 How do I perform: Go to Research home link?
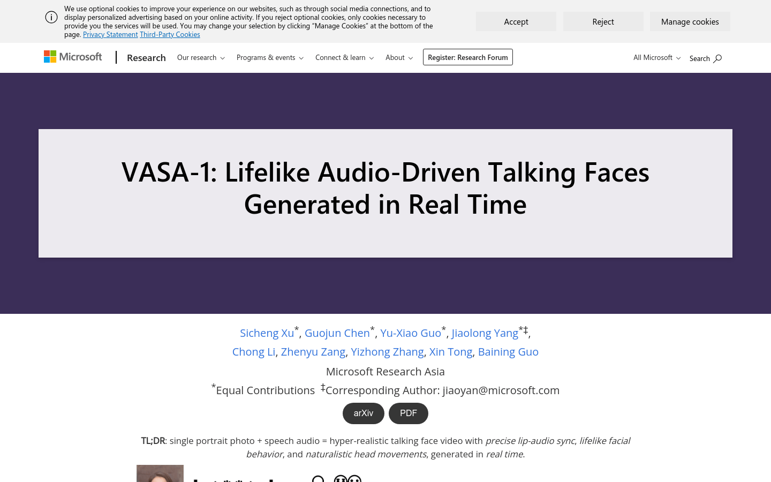point(146,57)
